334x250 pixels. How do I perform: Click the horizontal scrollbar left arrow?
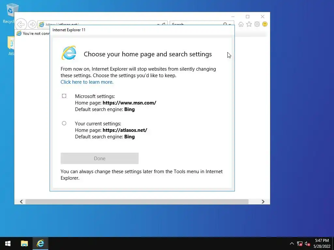point(21,201)
